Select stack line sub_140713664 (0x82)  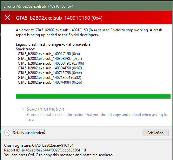pyautogui.click(x=50, y=78)
